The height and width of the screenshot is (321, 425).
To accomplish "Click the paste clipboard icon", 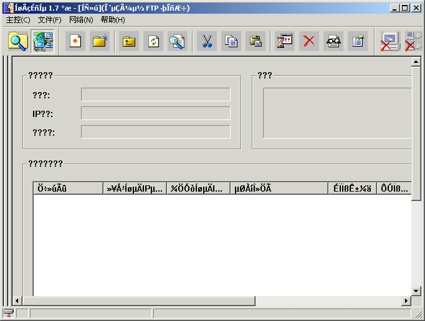I will pos(255,42).
